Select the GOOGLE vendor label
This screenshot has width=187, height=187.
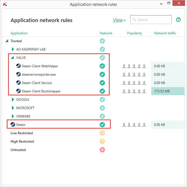point(23,99)
